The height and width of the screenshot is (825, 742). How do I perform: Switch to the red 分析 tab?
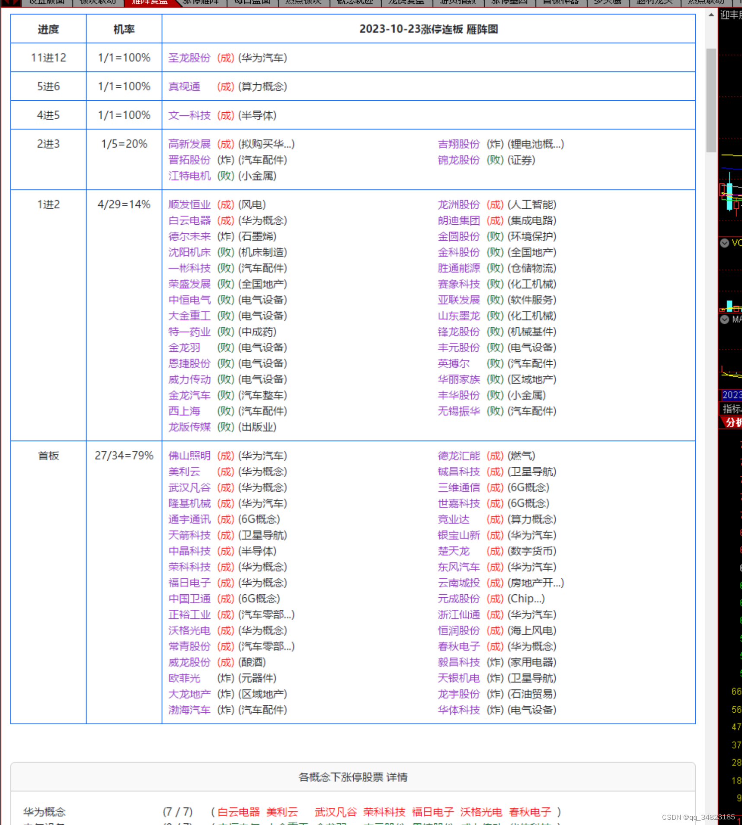pos(732,422)
